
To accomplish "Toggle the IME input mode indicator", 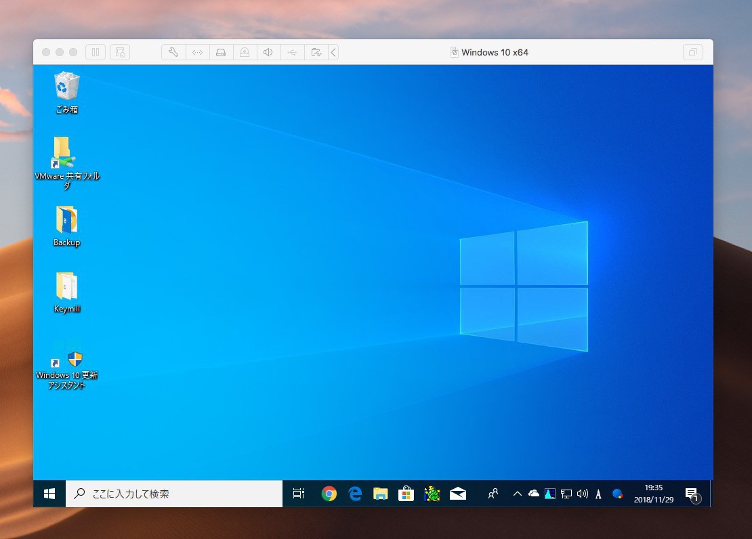I will click(598, 494).
